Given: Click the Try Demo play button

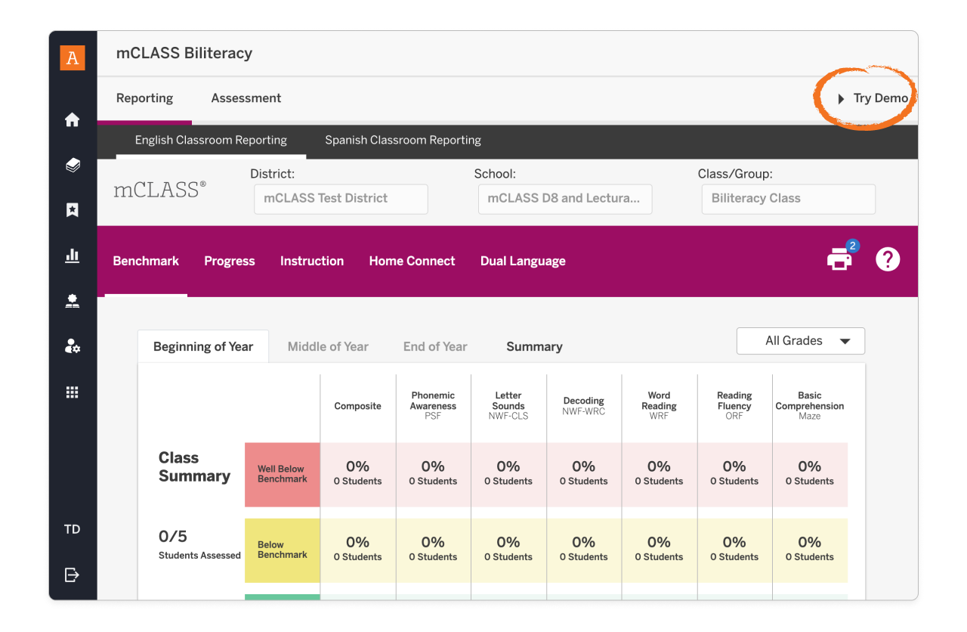Looking at the screenshot, I should tap(873, 98).
